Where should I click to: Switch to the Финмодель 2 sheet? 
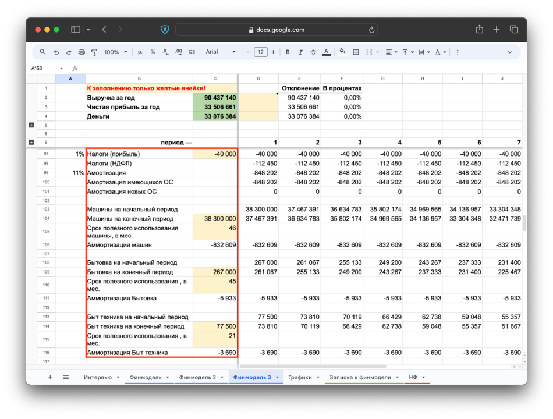pyautogui.click(x=197, y=377)
